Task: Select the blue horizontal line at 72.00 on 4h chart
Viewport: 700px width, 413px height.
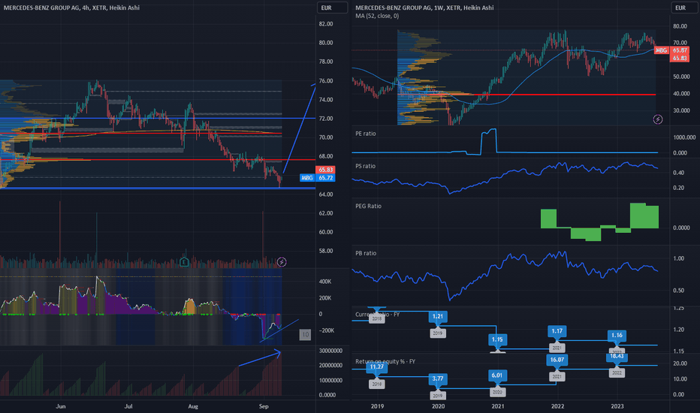Action: click(x=158, y=119)
